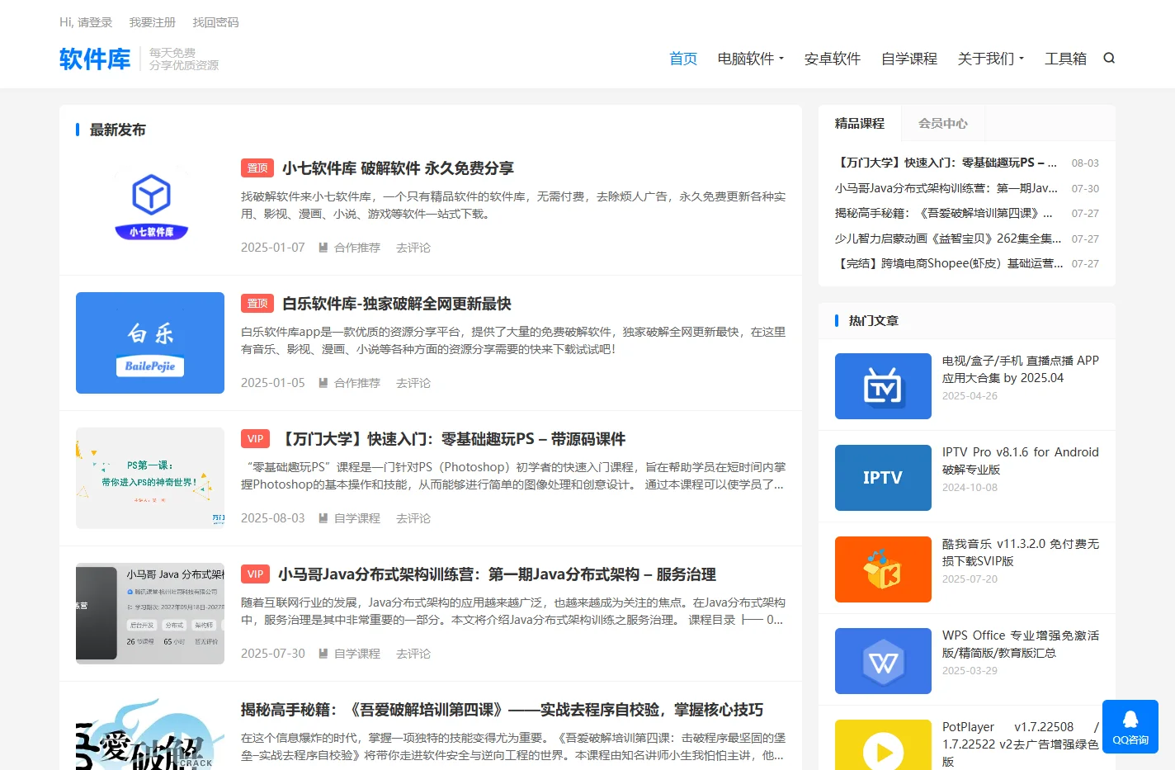Click 去评论 under 小七软件库 post
Image resolution: width=1175 pixels, height=770 pixels.
413,248
